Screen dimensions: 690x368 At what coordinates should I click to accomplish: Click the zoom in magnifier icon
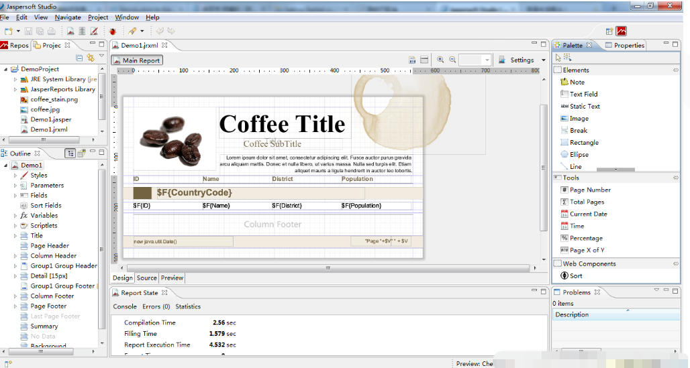[x=441, y=60]
